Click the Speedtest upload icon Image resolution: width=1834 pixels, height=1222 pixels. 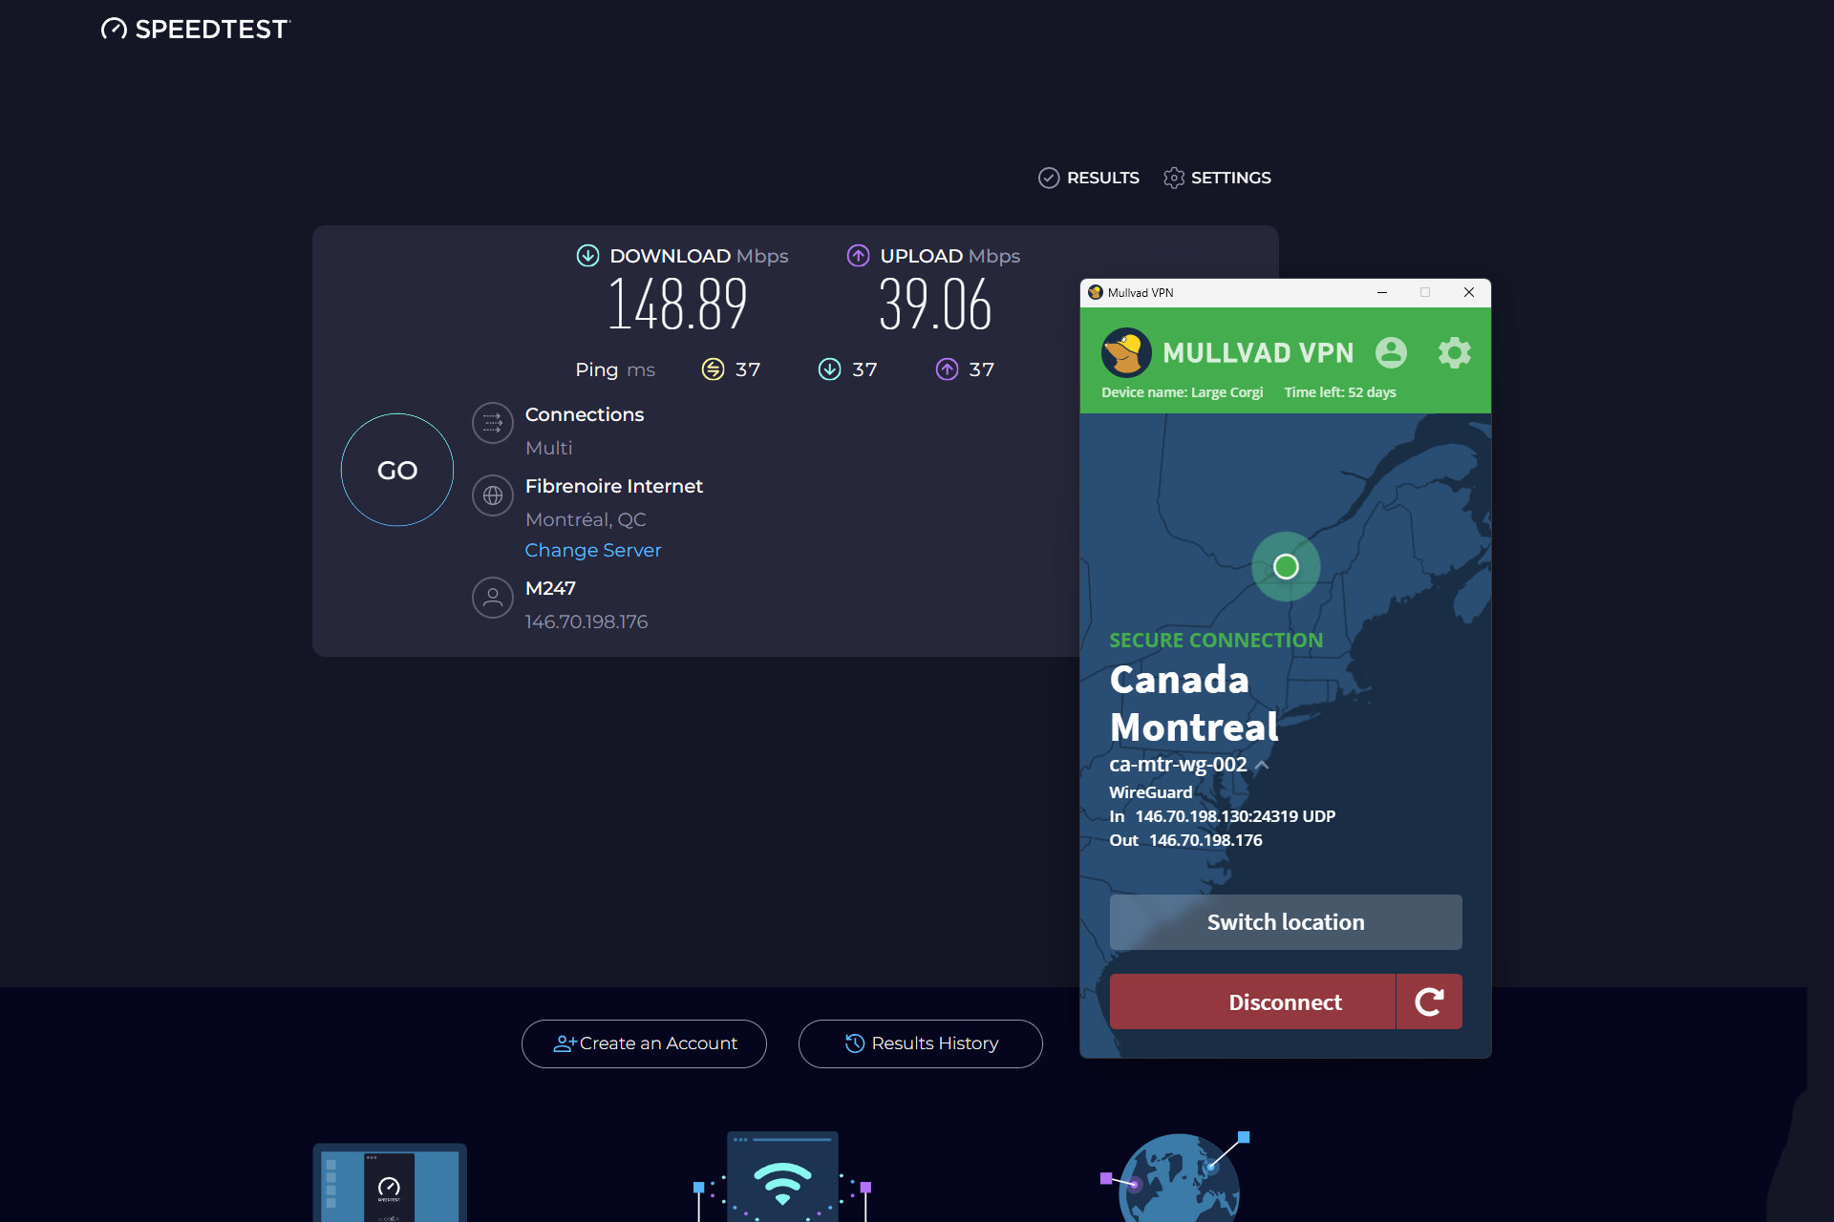856,257
